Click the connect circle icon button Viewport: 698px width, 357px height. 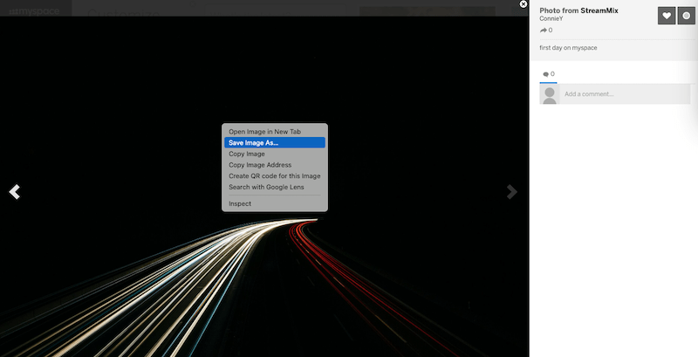(x=686, y=16)
